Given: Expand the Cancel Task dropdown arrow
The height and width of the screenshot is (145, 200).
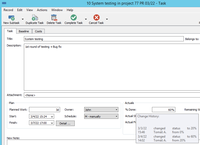Looking at the screenshot, I should (107, 19).
